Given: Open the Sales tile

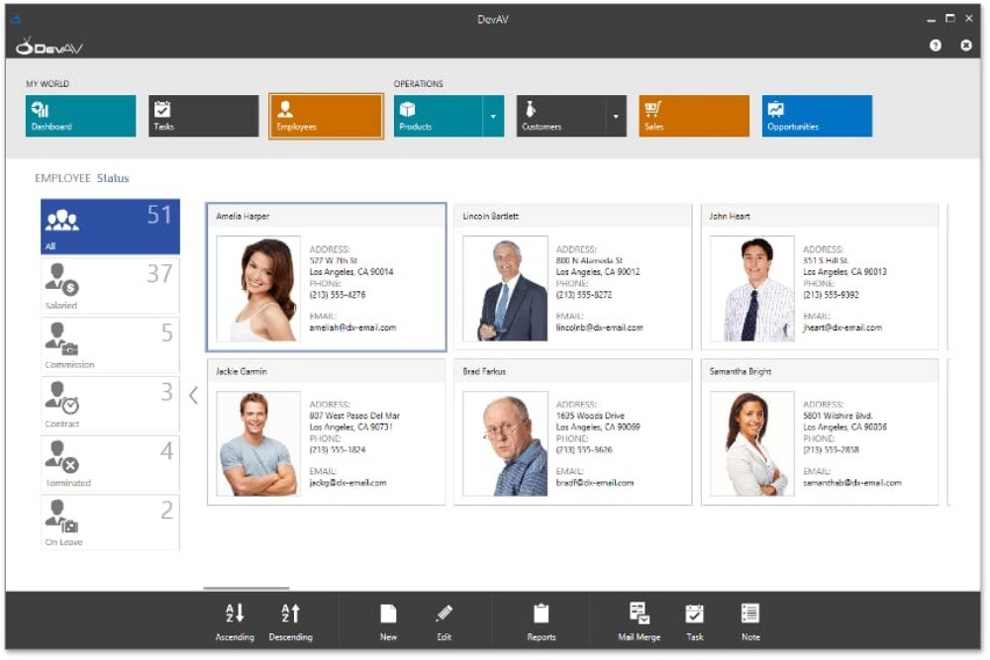Looking at the screenshot, I should (695, 116).
